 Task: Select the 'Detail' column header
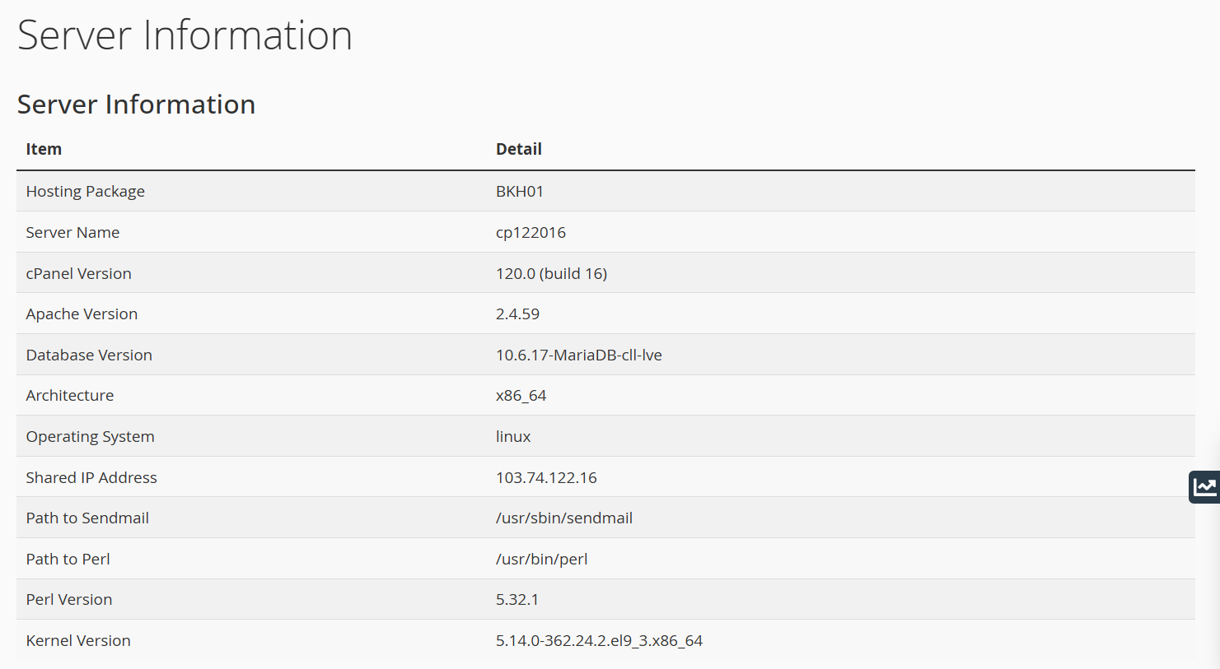coord(518,149)
